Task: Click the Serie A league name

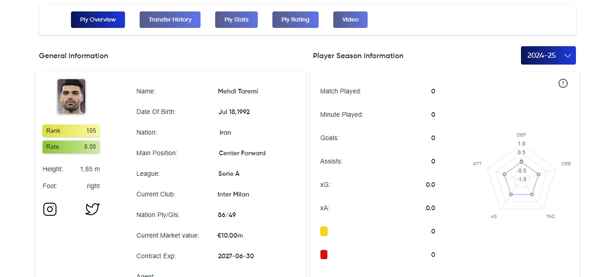Action: pos(229,174)
